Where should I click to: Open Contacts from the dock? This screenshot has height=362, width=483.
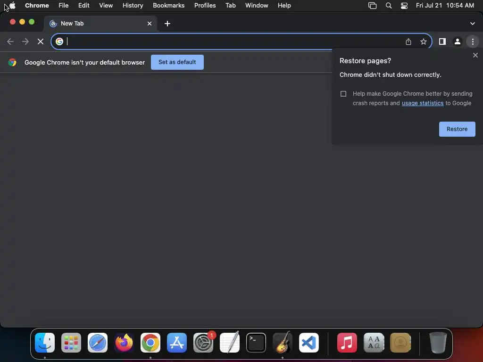400,343
